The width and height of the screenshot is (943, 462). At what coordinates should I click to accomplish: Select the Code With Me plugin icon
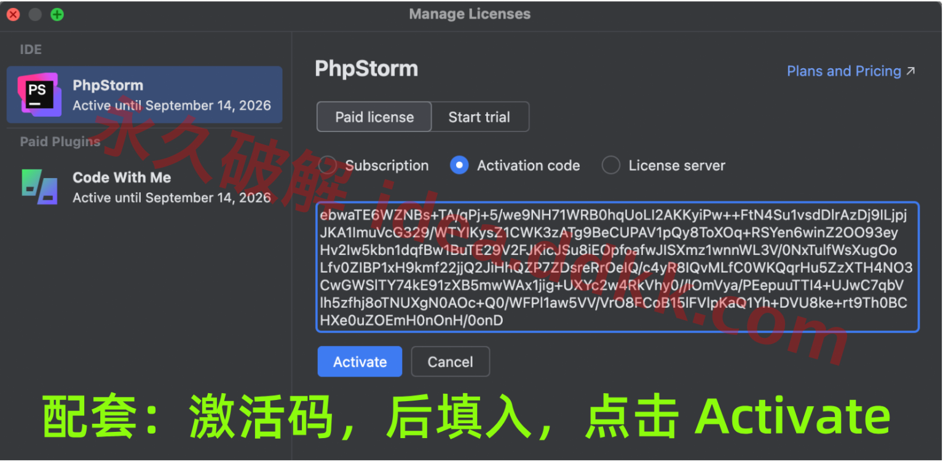coord(39,187)
